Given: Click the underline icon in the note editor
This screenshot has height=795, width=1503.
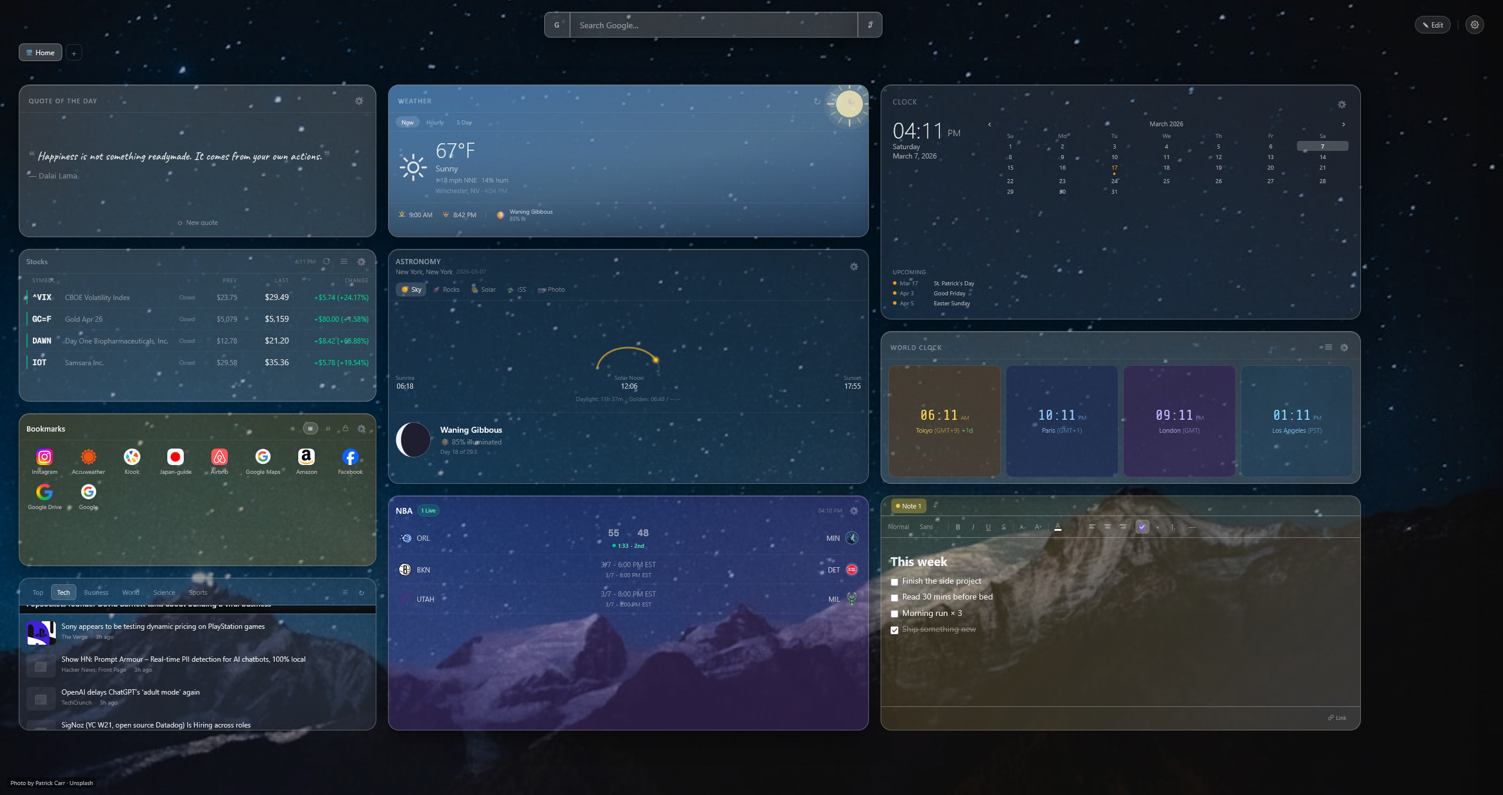Looking at the screenshot, I should point(989,527).
